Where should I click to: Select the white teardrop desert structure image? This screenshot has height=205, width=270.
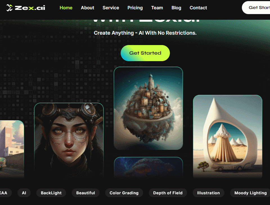228,136
